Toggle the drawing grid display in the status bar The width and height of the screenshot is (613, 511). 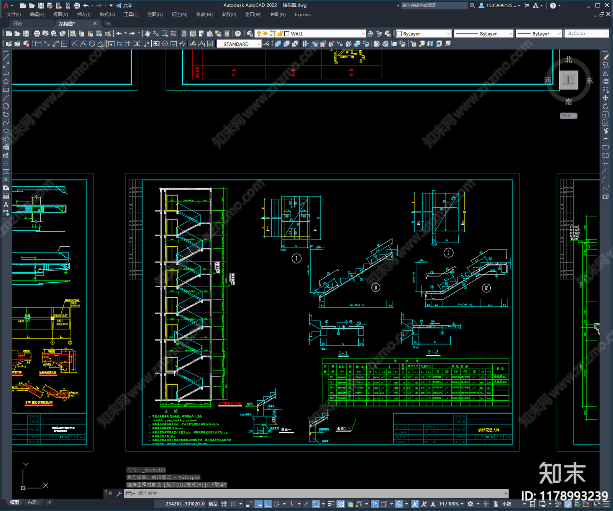[224, 504]
